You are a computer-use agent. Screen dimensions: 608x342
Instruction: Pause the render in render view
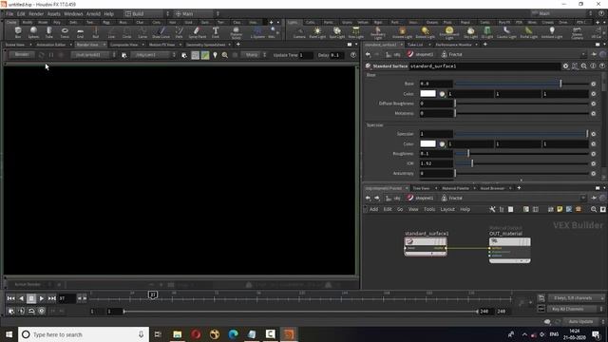pyautogui.click(x=51, y=55)
